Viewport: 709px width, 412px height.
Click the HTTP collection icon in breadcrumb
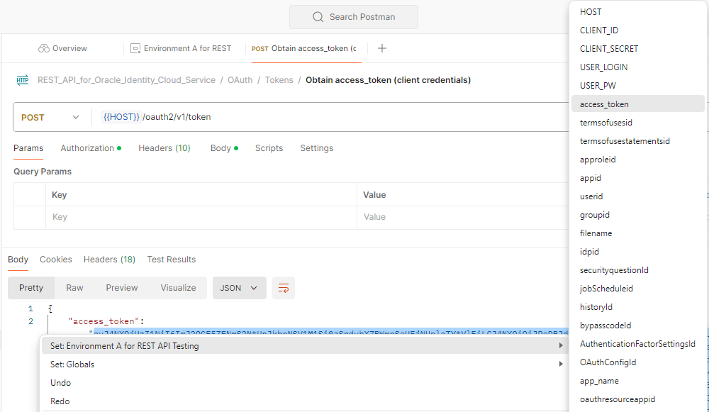click(x=23, y=80)
